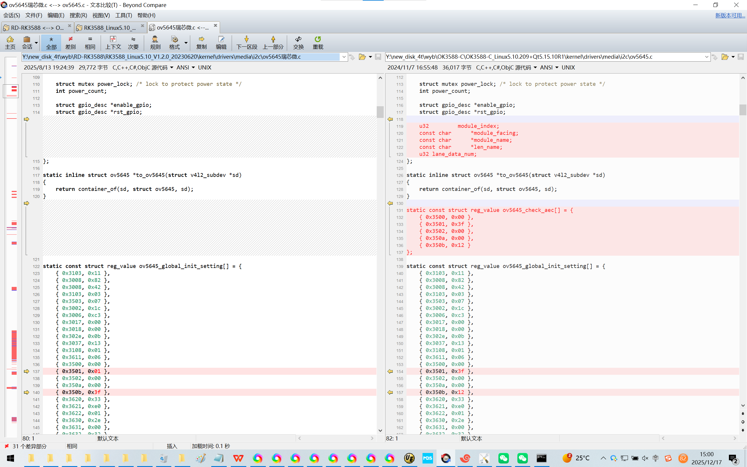
Task: Toggle Show All (全部) display filter
Action: 51,42
